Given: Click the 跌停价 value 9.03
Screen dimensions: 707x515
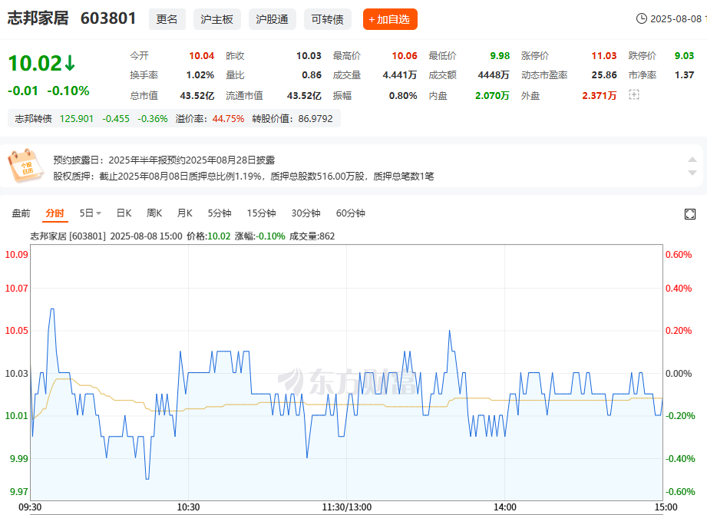Looking at the screenshot, I should [x=684, y=55].
